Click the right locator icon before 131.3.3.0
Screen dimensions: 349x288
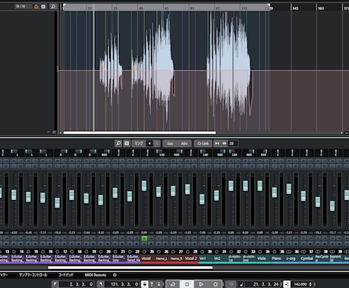[x=100, y=284]
